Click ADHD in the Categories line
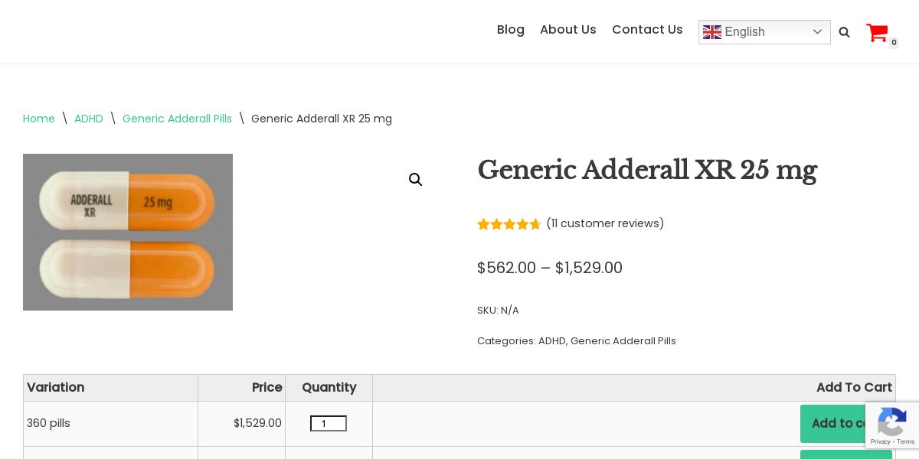 (551, 341)
